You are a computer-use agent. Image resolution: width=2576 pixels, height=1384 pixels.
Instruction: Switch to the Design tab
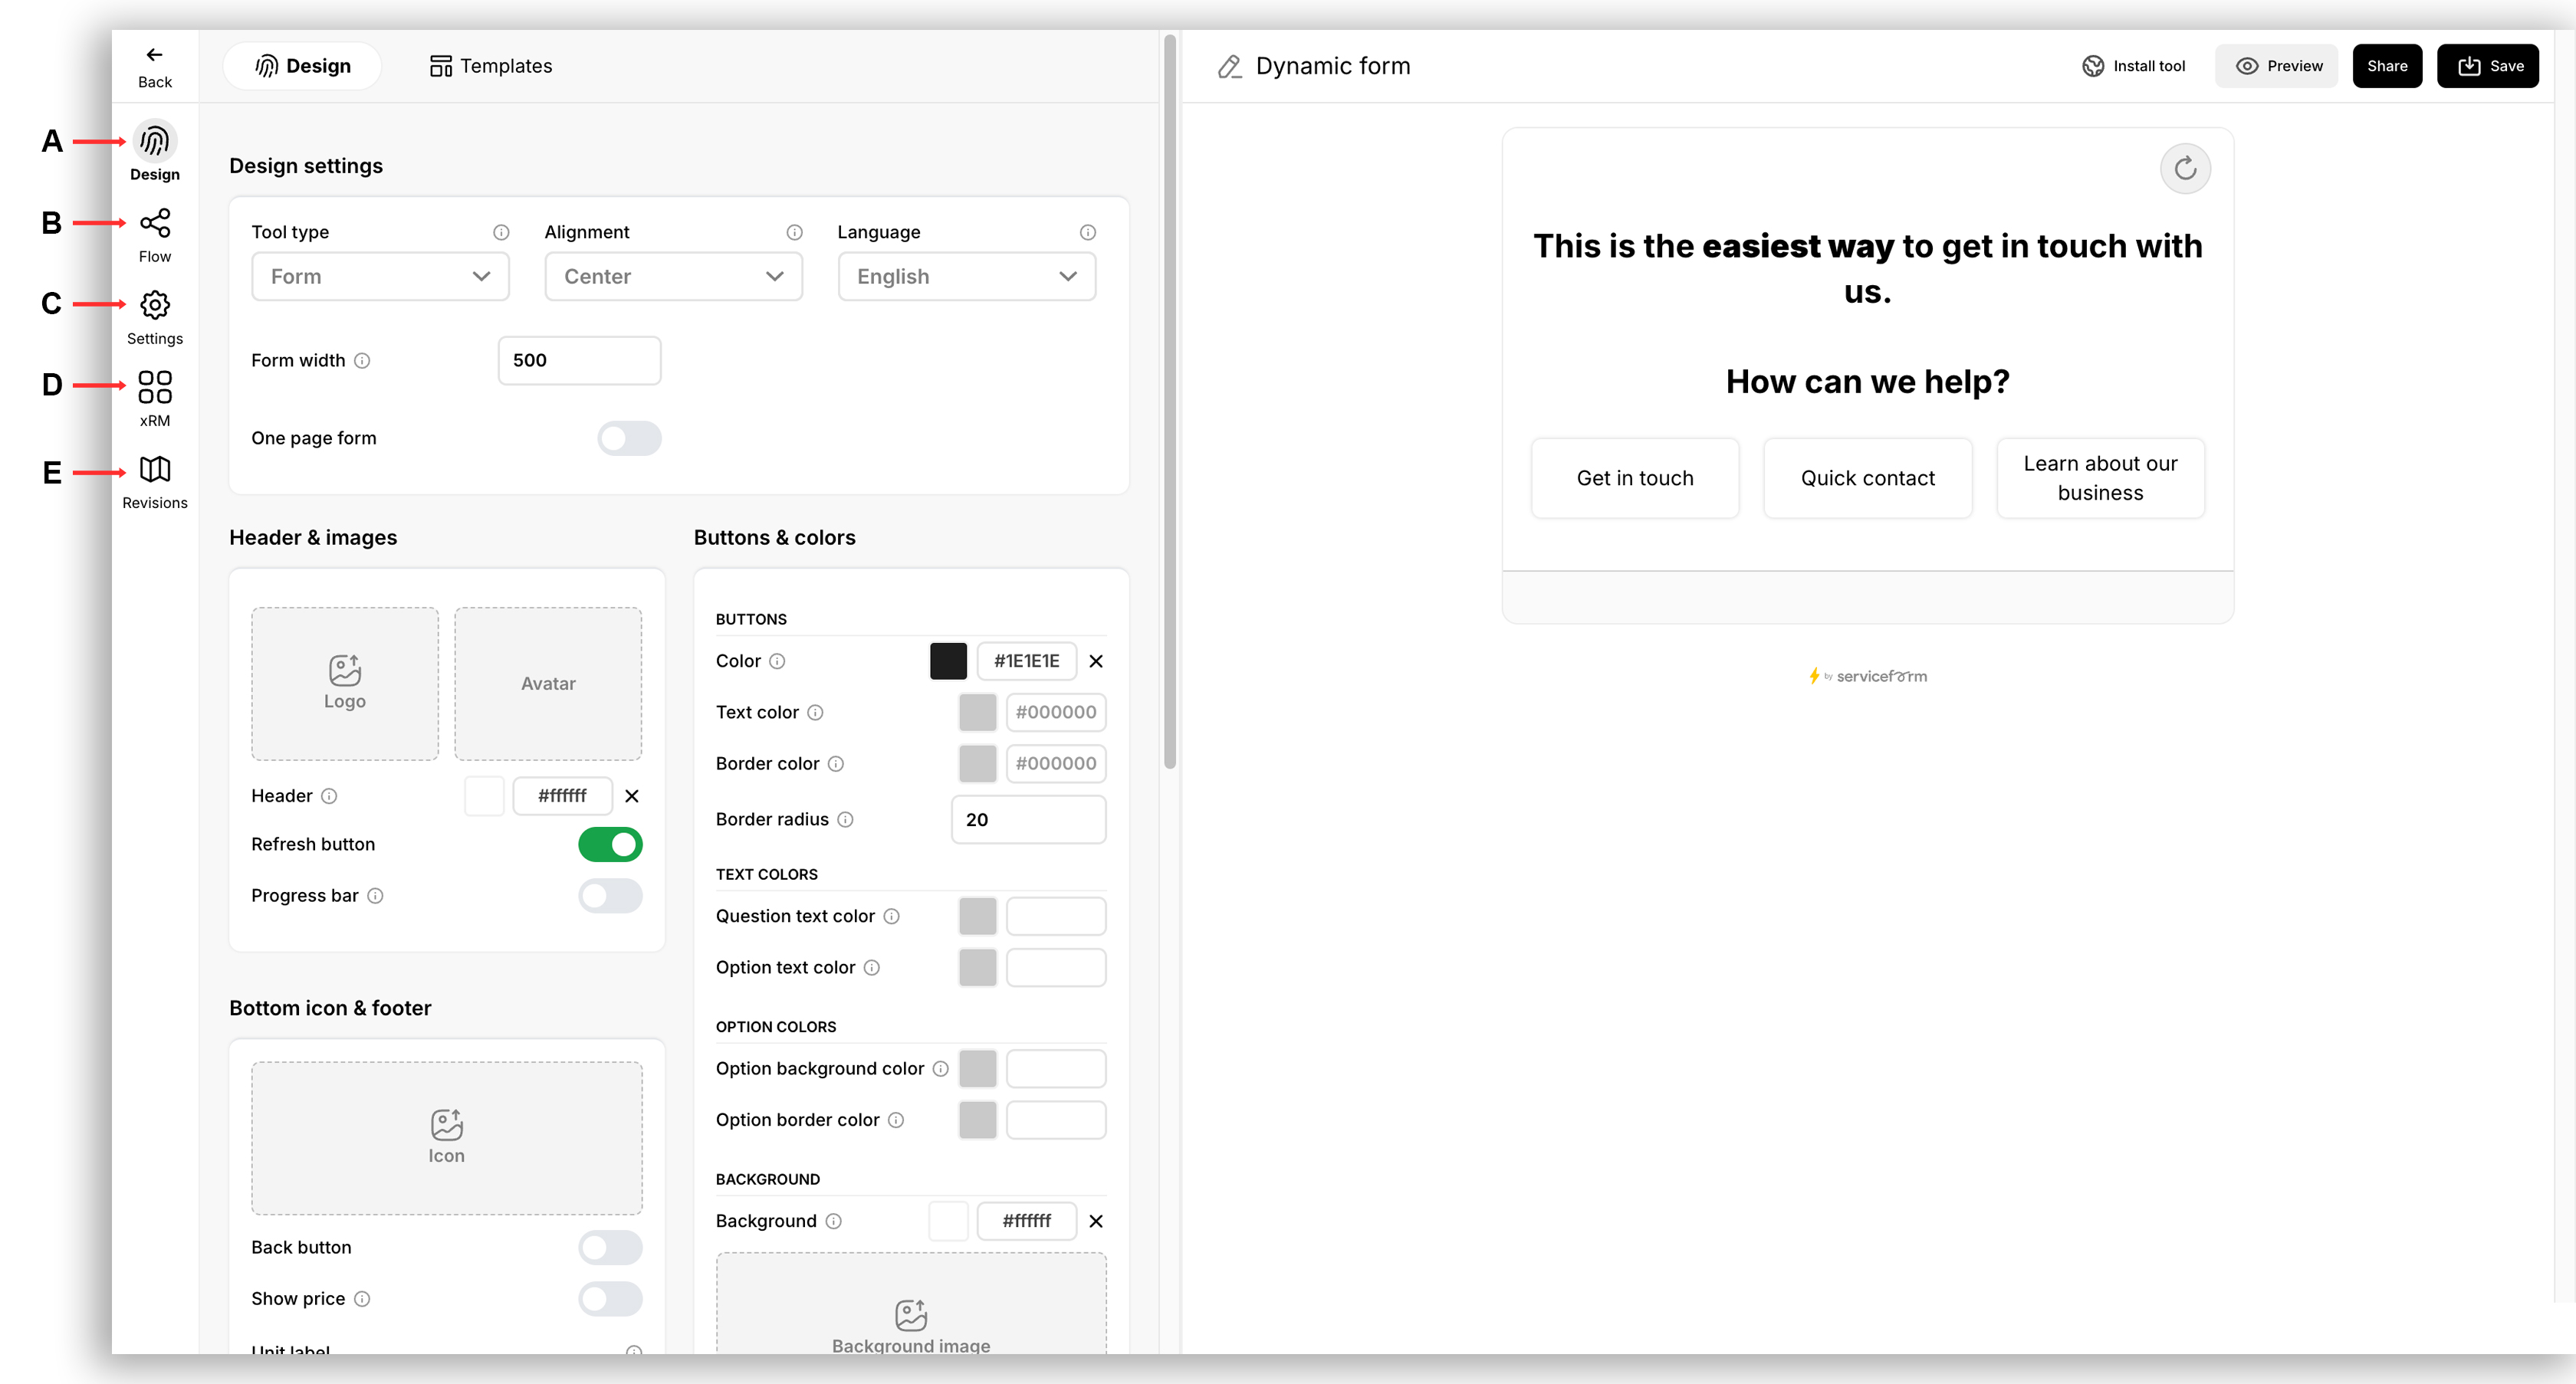[x=302, y=66]
